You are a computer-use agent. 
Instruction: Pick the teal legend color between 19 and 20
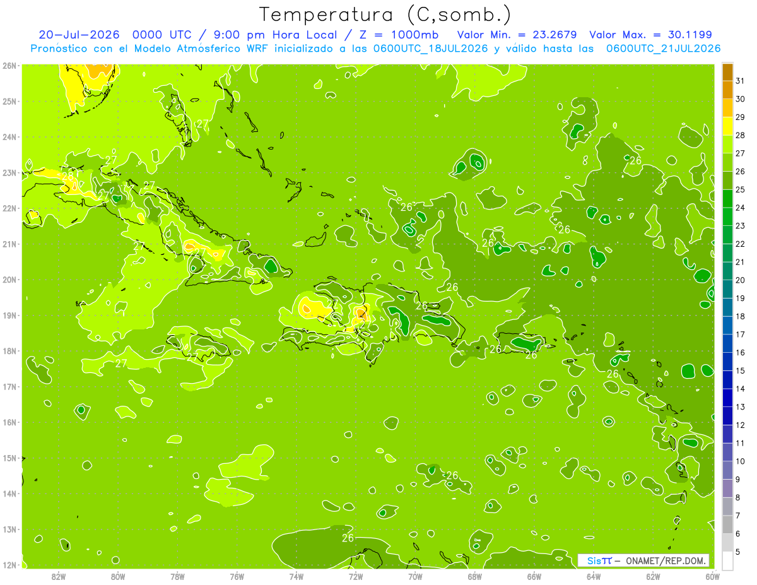click(727, 289)
